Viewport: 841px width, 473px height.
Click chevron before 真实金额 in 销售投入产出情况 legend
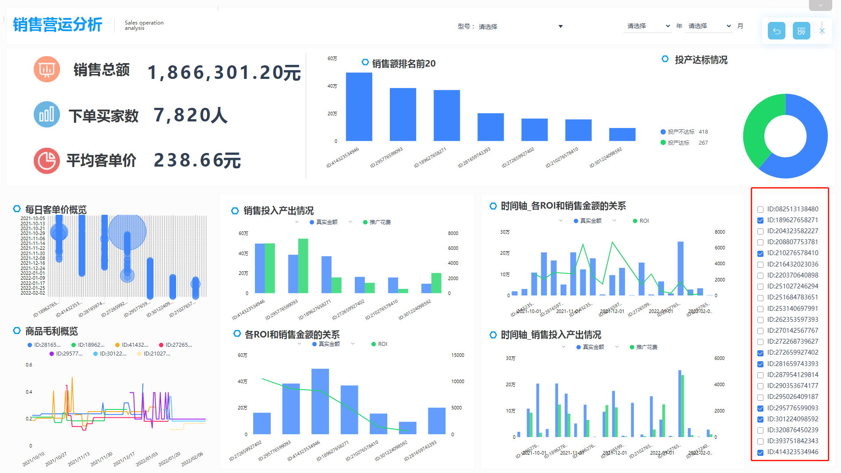point(297,222)
